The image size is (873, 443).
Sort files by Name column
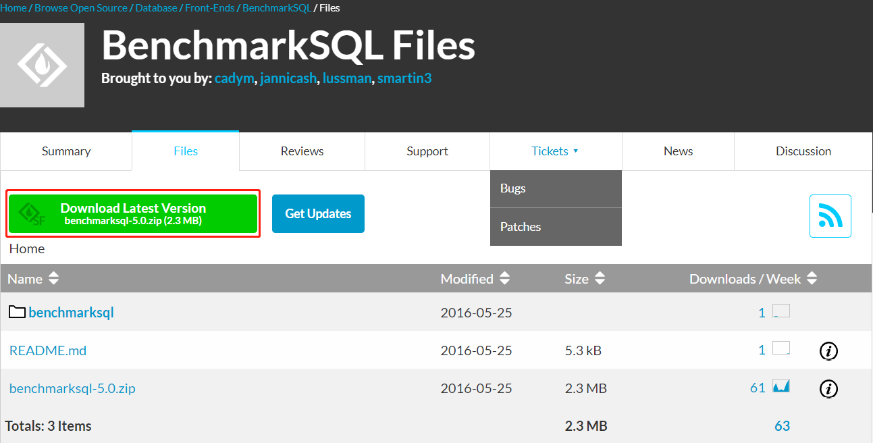pyautogui.click(x=53, y=279)
